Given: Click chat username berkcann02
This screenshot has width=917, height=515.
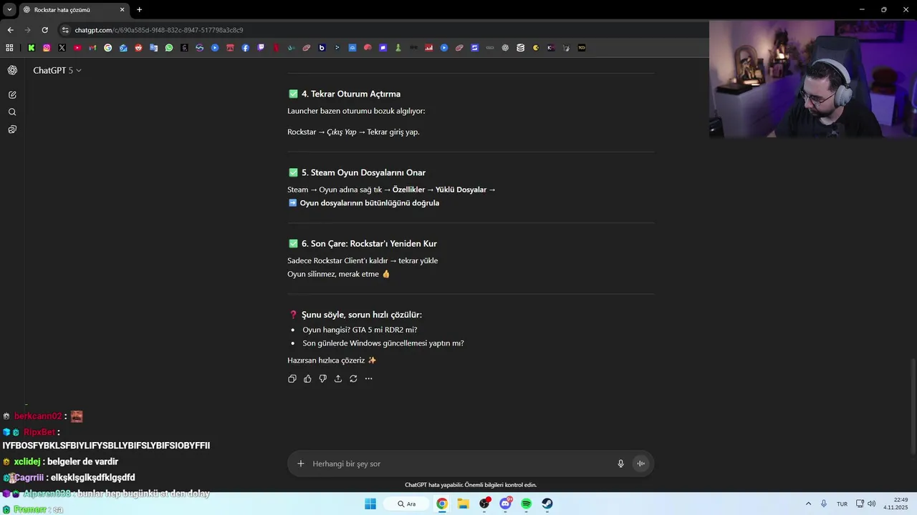Looking at the screenshot, I should tap(38, 416).
